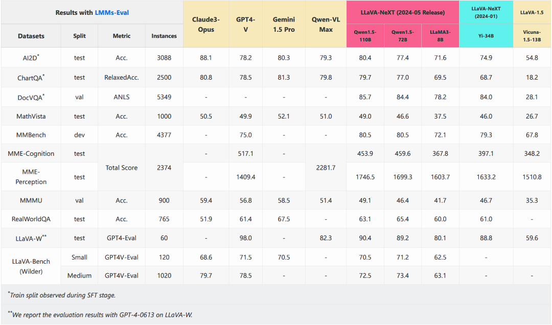Image resolution: width=552 pixels, height=325 pixels.
Task: Click the 2374 instances value
Action: click(x=164, y=168)
